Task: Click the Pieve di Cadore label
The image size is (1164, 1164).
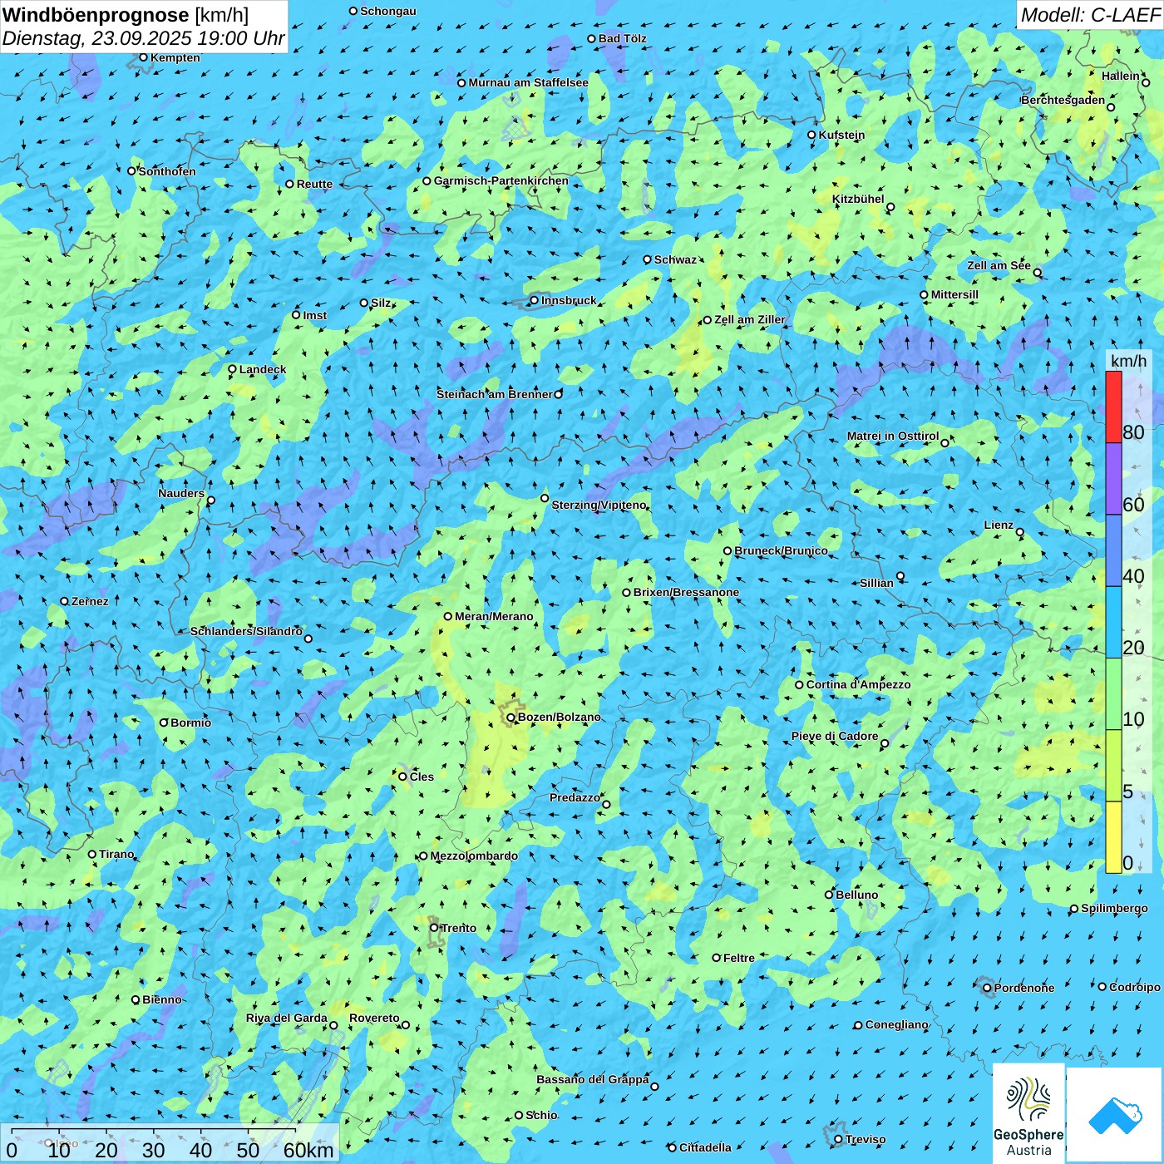Action: coord(835,736)
